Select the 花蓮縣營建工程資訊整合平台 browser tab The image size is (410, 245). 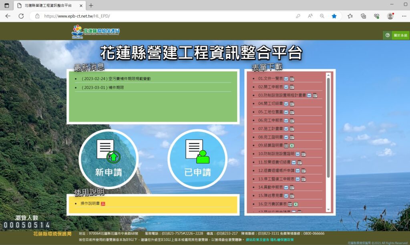pyautogui.click(x=48, y=5)
